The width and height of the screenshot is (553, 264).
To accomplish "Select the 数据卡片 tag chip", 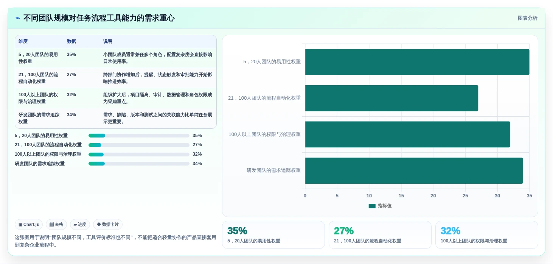I will pyautogui.click(x=108, y=224).
